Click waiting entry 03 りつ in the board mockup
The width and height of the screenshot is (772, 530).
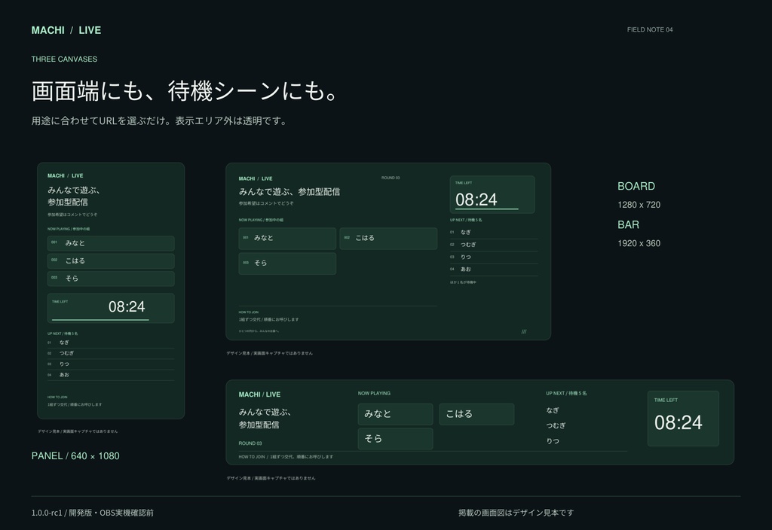click(493, 257)
